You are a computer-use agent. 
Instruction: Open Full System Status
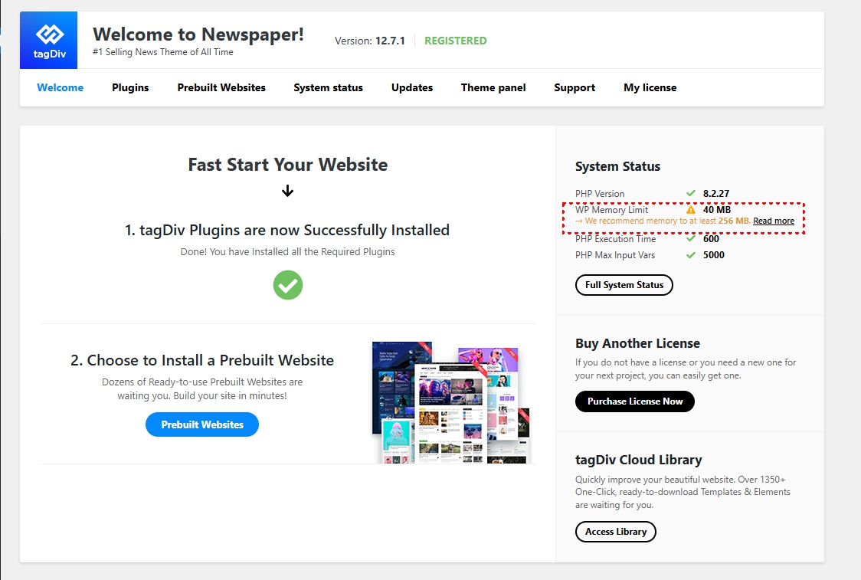click(x=624, y=285)
